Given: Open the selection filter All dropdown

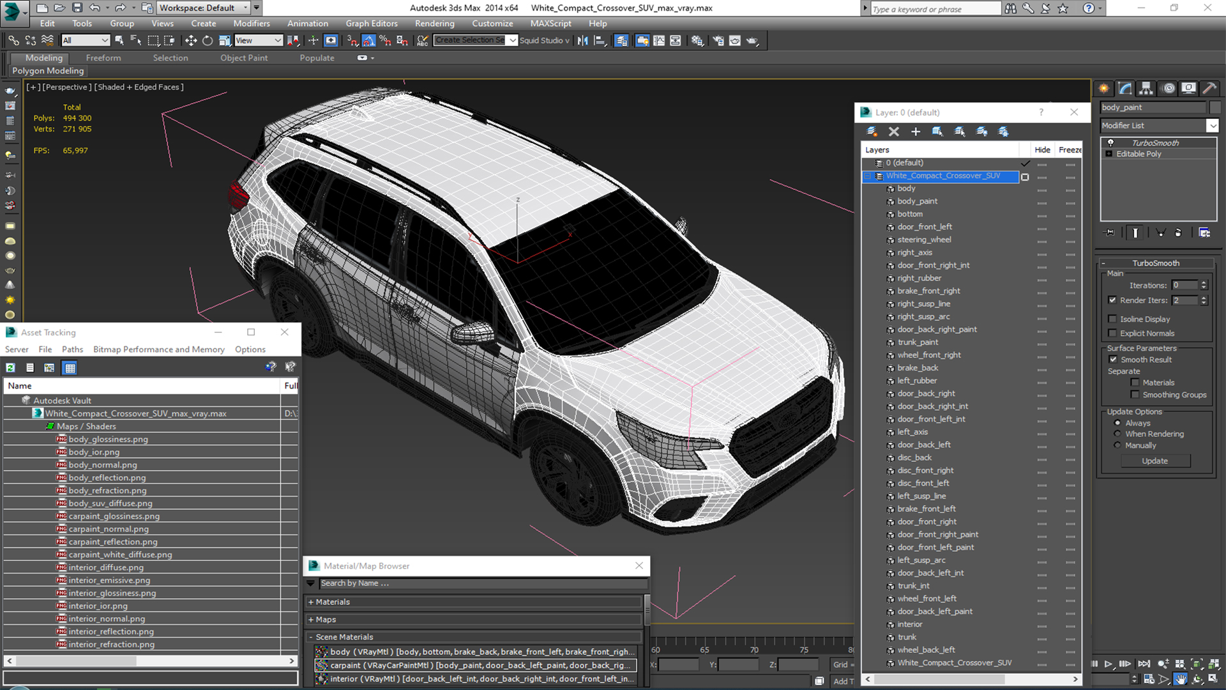Looking at the screenshot, I should (86, 40).
